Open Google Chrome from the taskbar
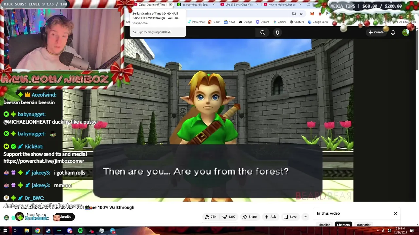 tap(37, 231)
